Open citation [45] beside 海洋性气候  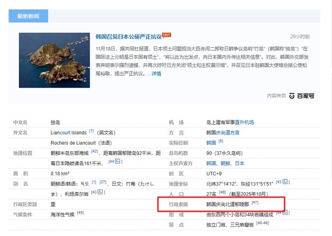[x=80, y=213]
